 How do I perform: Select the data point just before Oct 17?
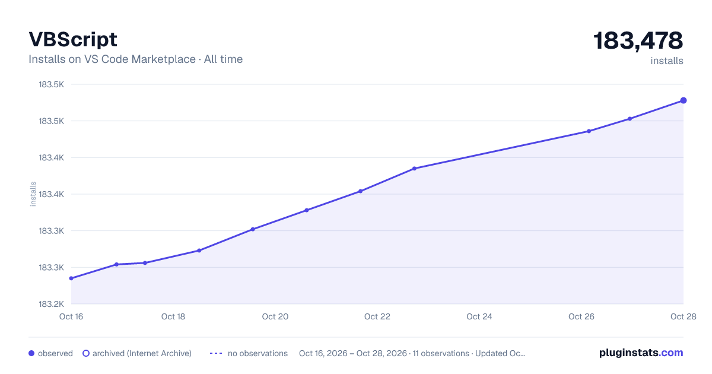116,264
